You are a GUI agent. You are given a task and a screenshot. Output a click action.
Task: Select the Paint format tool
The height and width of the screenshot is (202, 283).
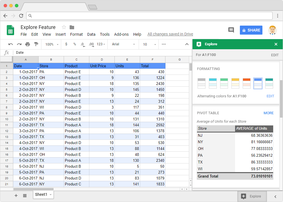[36, 44]
